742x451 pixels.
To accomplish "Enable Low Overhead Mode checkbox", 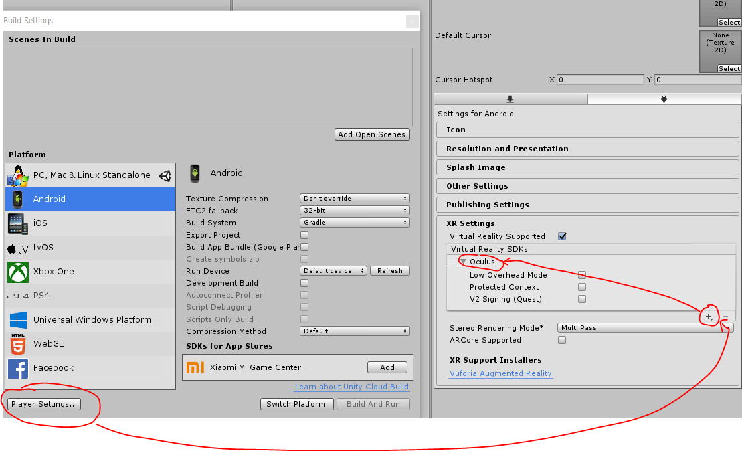I will pyautogui.click(x=582, y=275).
